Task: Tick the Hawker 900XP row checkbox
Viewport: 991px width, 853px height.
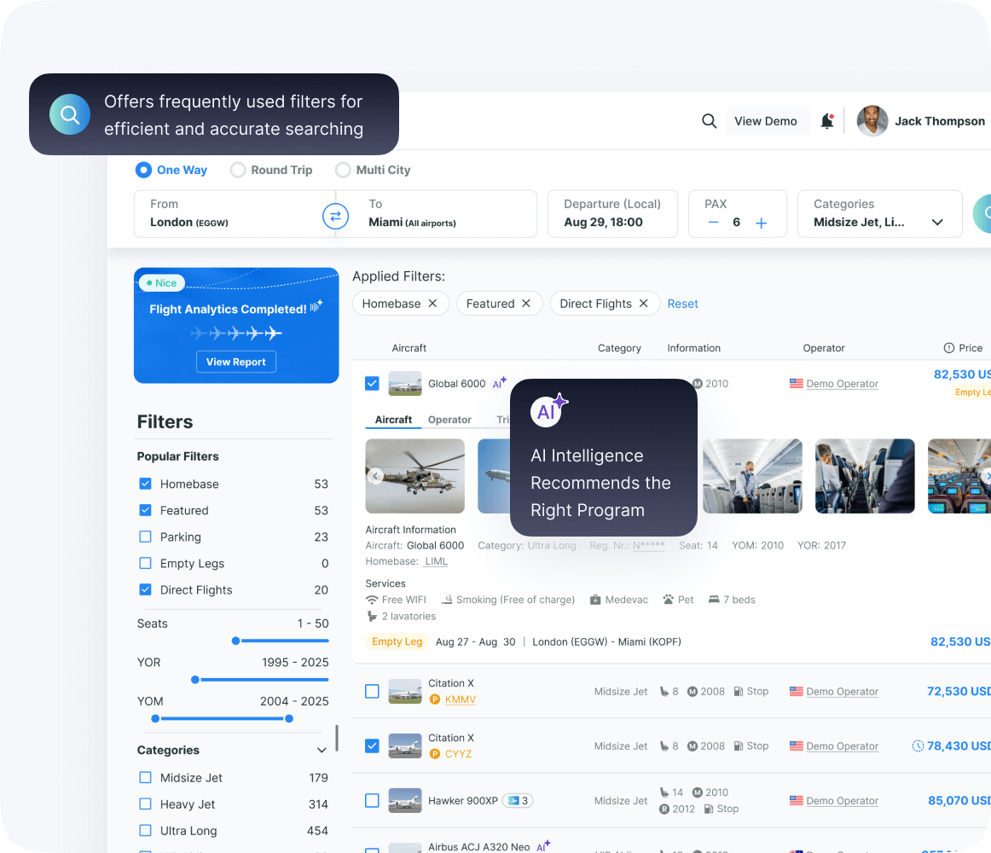Action: point(372,800)
